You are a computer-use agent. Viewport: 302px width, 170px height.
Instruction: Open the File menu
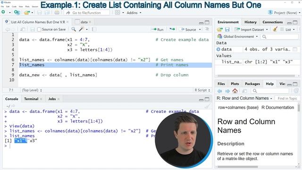[2, 7]
